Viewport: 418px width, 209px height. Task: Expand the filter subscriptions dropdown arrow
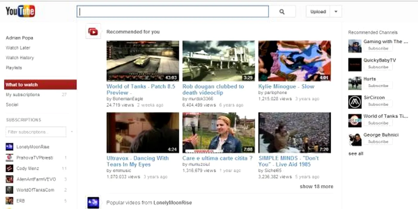point(71,132)
